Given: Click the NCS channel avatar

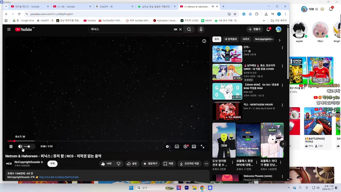Looking at the screenshot, I should coord(9,164).
